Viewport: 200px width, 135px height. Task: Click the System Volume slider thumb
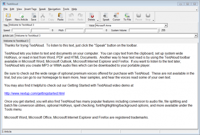158,31
